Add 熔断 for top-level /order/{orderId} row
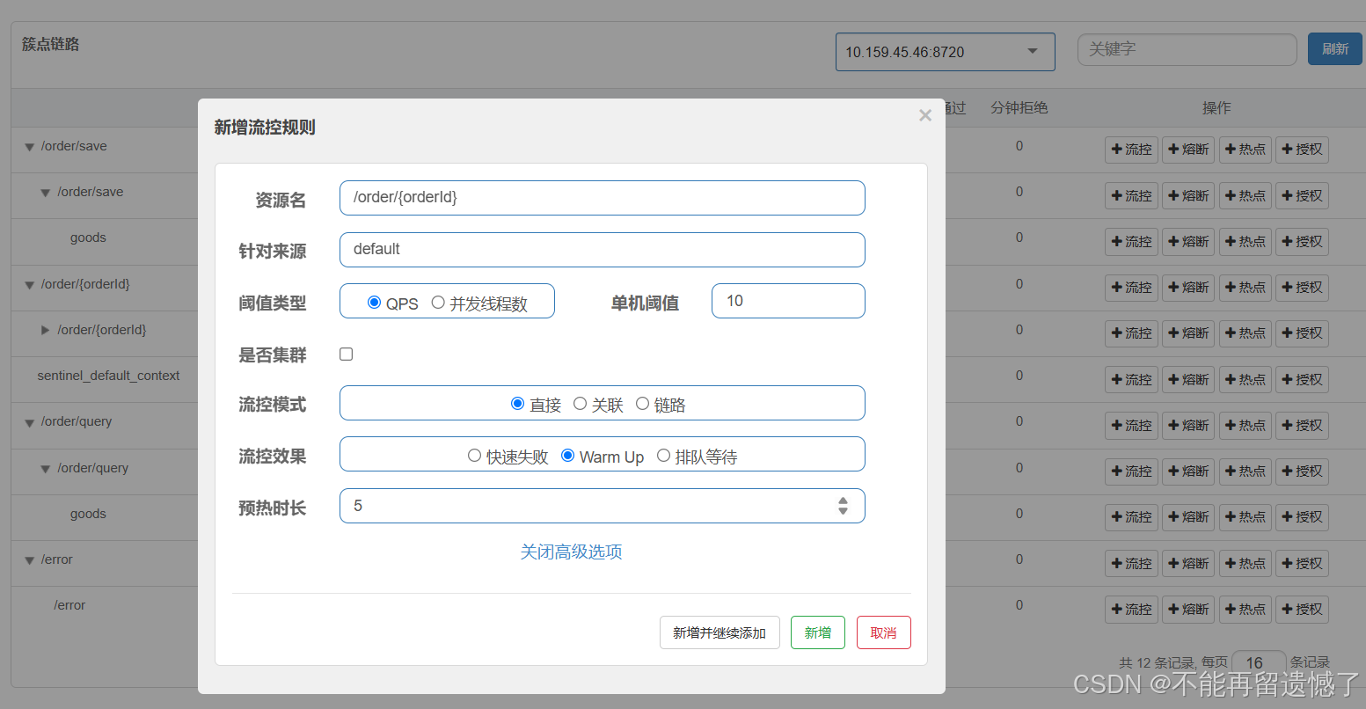1366x709 pixels. coord(1188,288)
